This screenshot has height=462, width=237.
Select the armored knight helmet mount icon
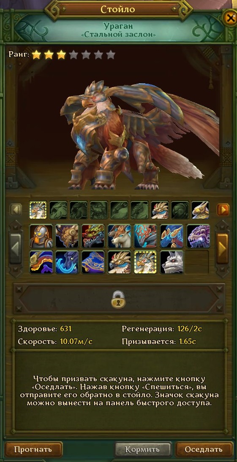pos(41,236)
